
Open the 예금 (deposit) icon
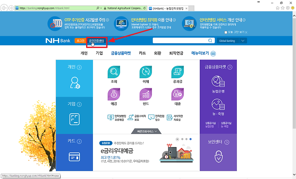pyautogui.click(x=114, y=94)
